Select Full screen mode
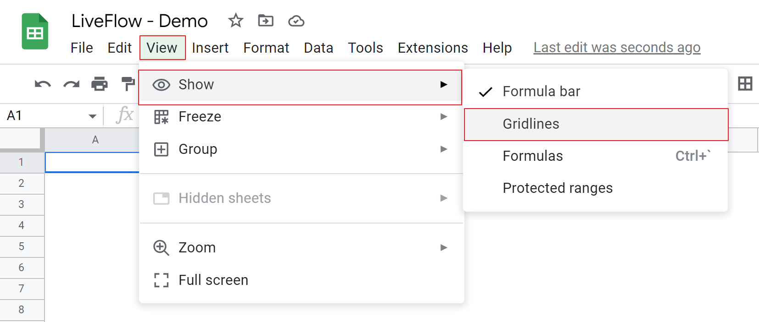Image resolution: width=759 pixels, height=322 pixels. point(213,280)
